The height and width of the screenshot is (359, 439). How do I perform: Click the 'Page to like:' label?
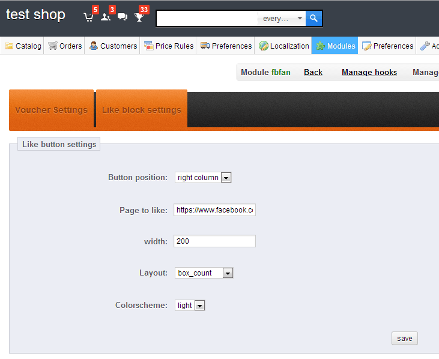tap(144, 210)
